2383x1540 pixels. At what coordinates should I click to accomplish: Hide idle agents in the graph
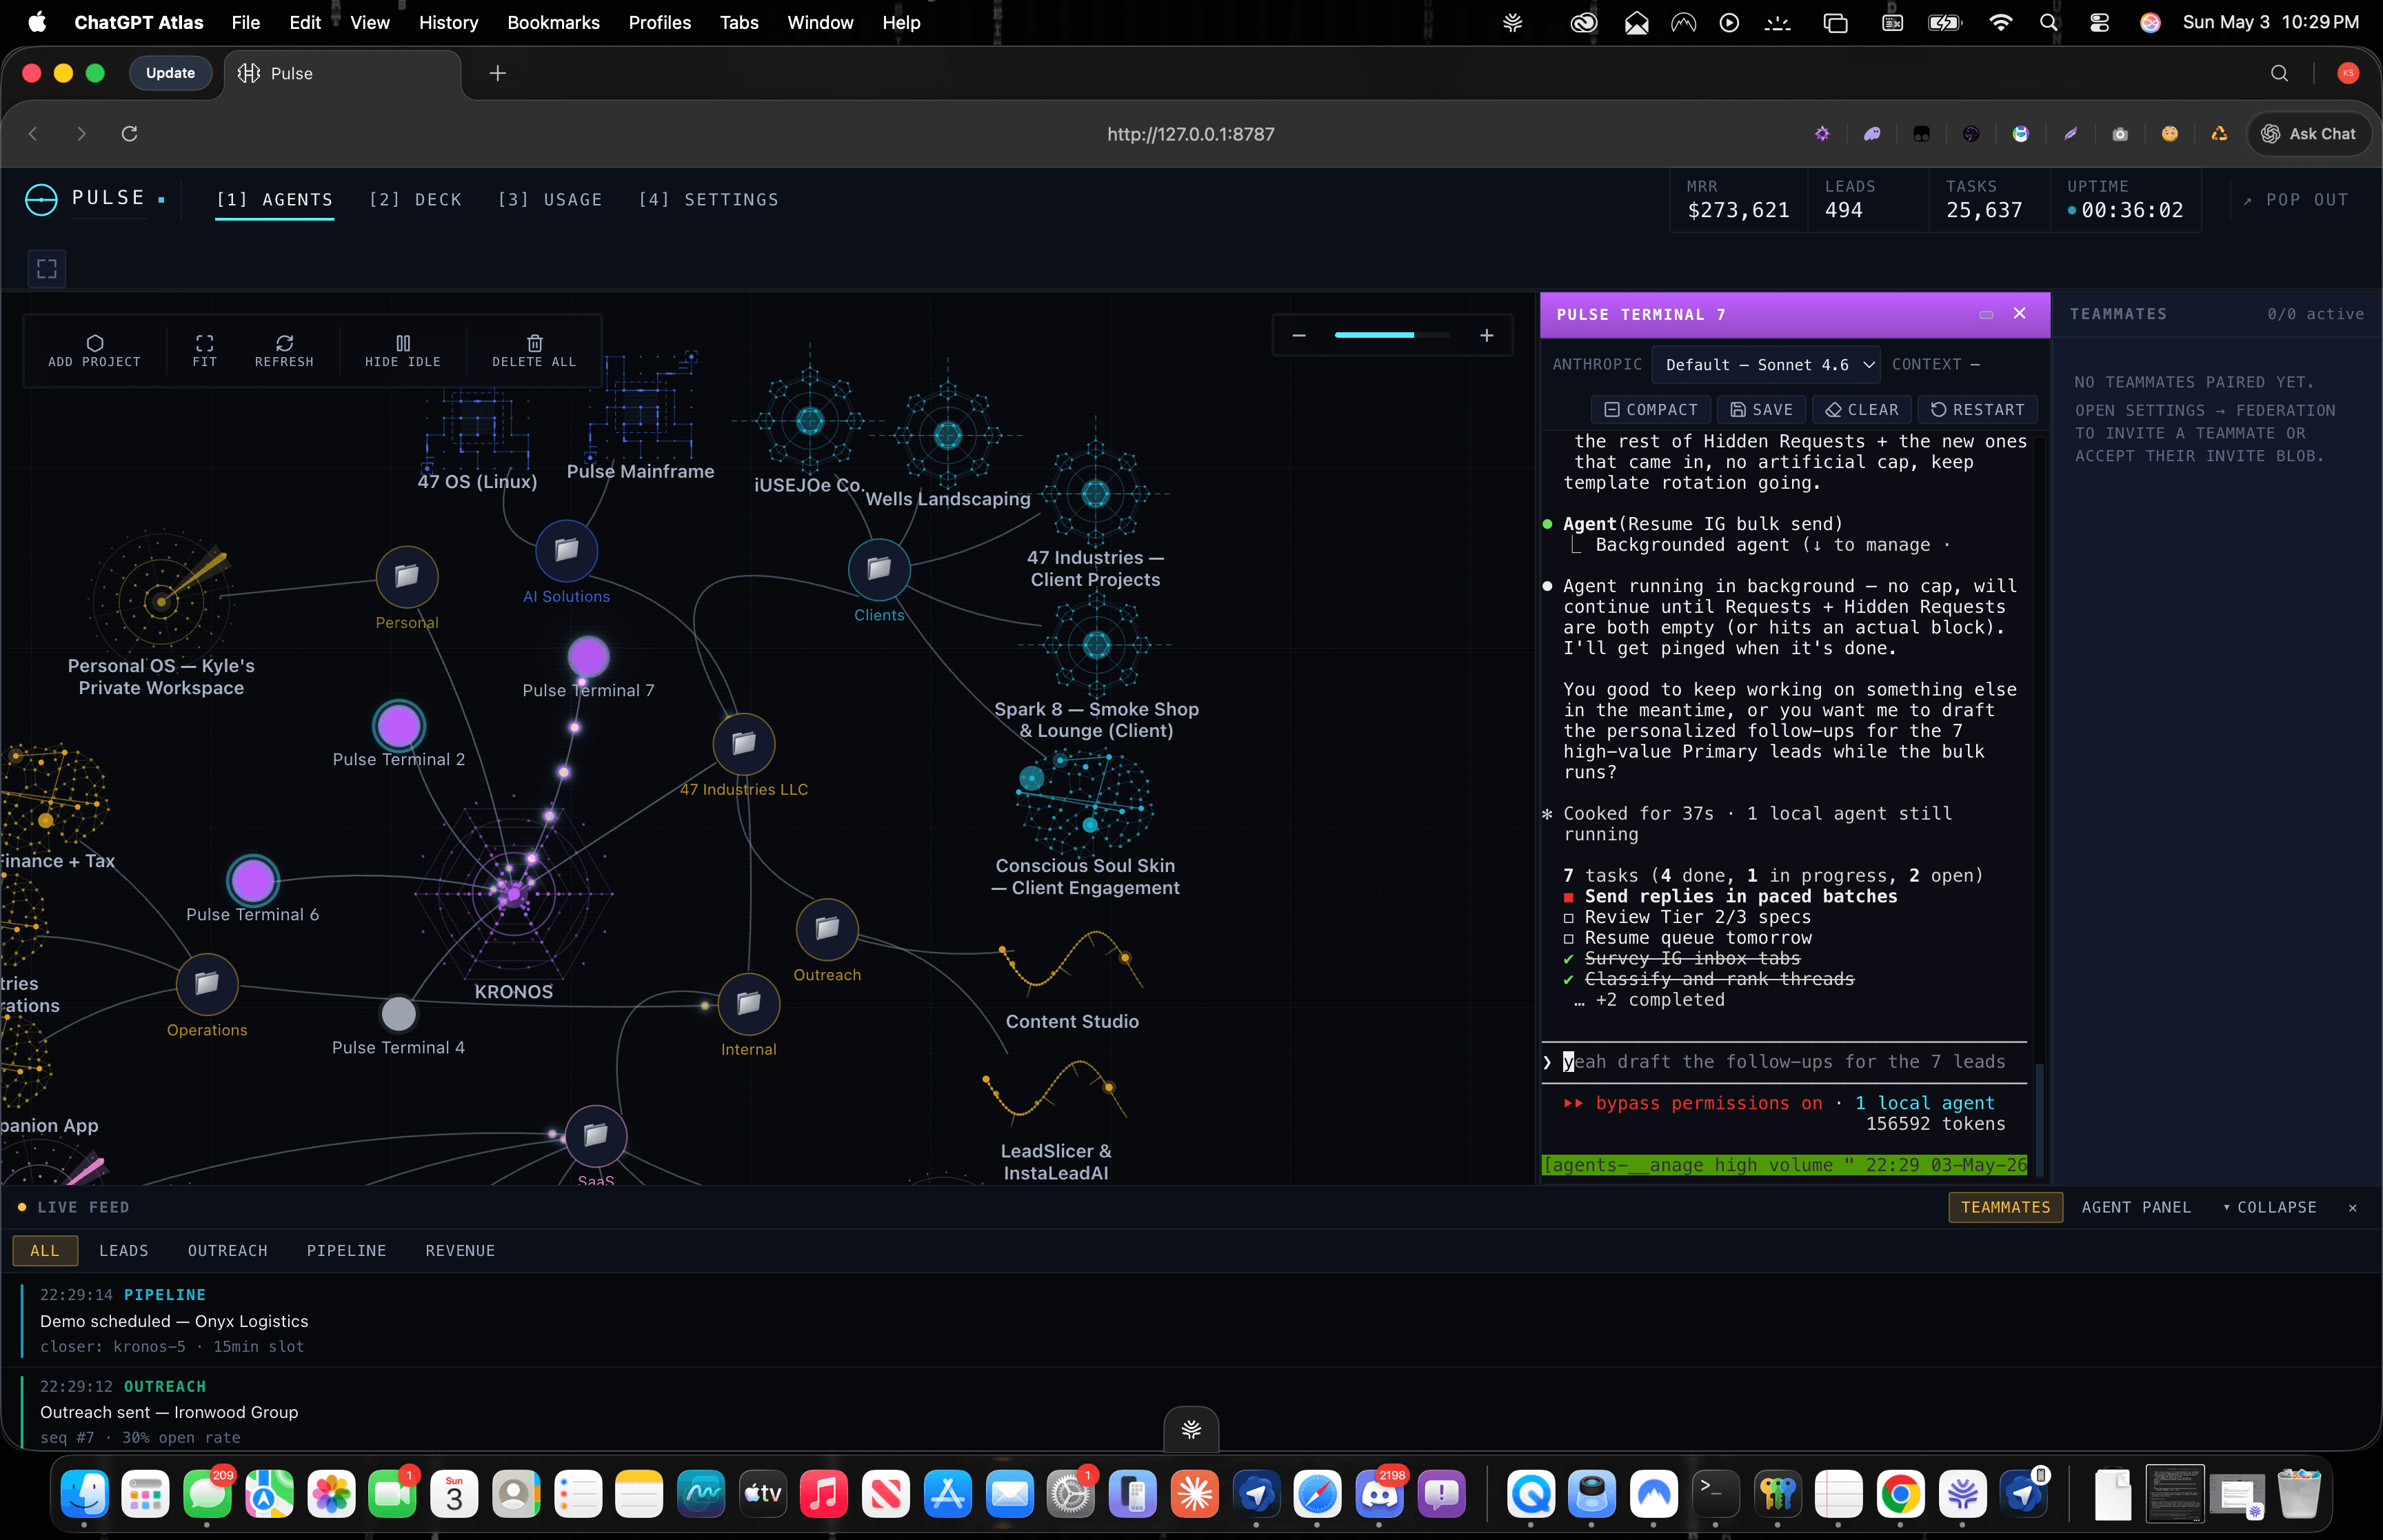[402, 351]
